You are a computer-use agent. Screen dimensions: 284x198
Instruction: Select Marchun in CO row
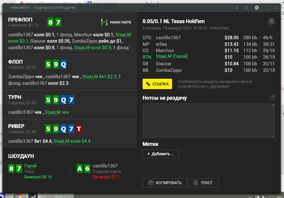[x=165, y=51]
